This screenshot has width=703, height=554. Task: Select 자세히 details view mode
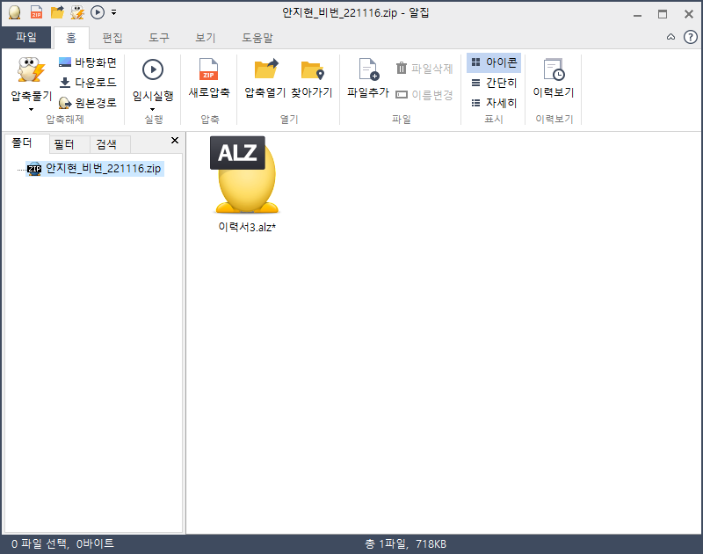point(494,103)
